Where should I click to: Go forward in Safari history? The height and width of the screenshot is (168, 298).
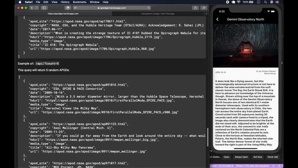coord(37,8)
